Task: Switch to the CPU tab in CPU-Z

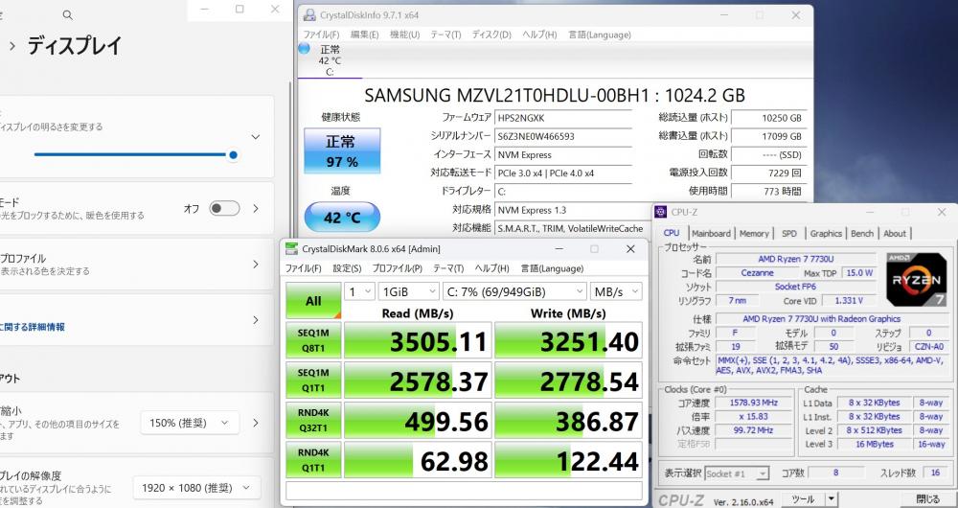Action: (672, 233)
